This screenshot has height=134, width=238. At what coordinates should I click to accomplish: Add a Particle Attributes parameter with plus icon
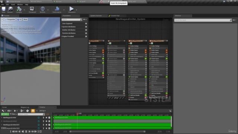(86, 33)
